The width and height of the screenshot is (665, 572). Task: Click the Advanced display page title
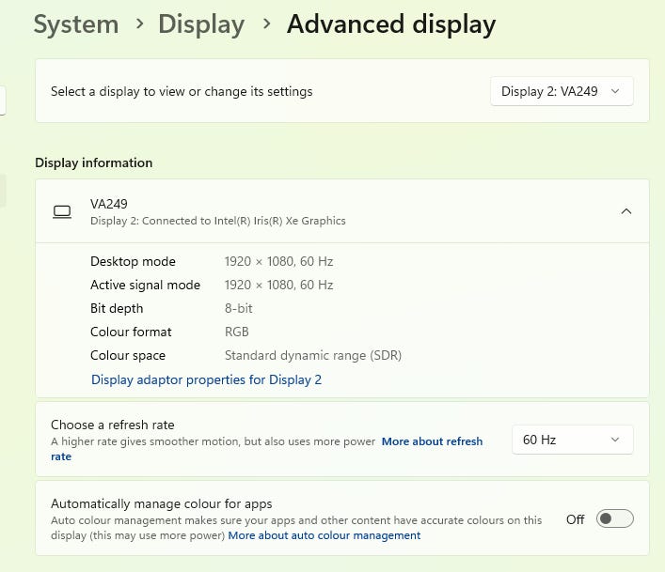390,23
